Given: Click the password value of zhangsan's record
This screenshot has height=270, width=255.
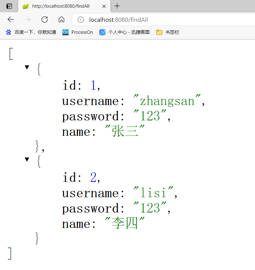Looking at the screenshot, I should tap(150, 116).
